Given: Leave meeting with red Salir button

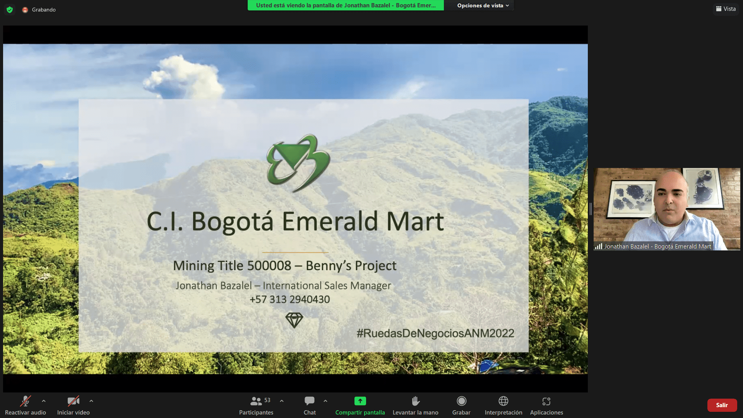Looking at the screenshot, I should [x=722, y=405].
